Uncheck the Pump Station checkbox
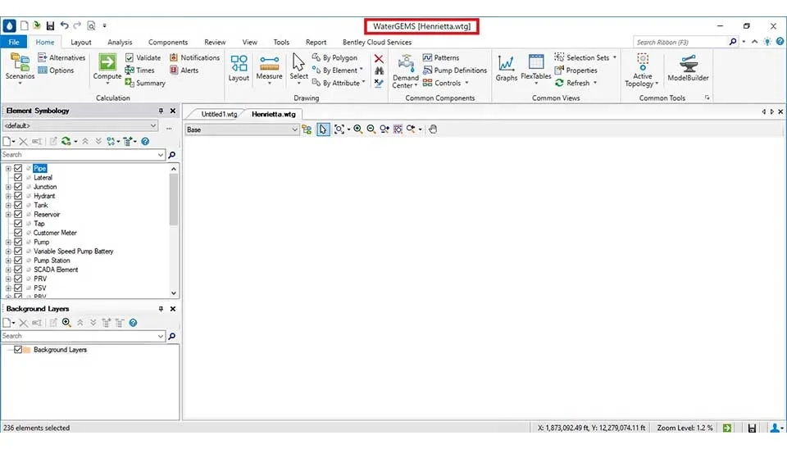This screenshot has width=787, height=449. click(18, 261)
